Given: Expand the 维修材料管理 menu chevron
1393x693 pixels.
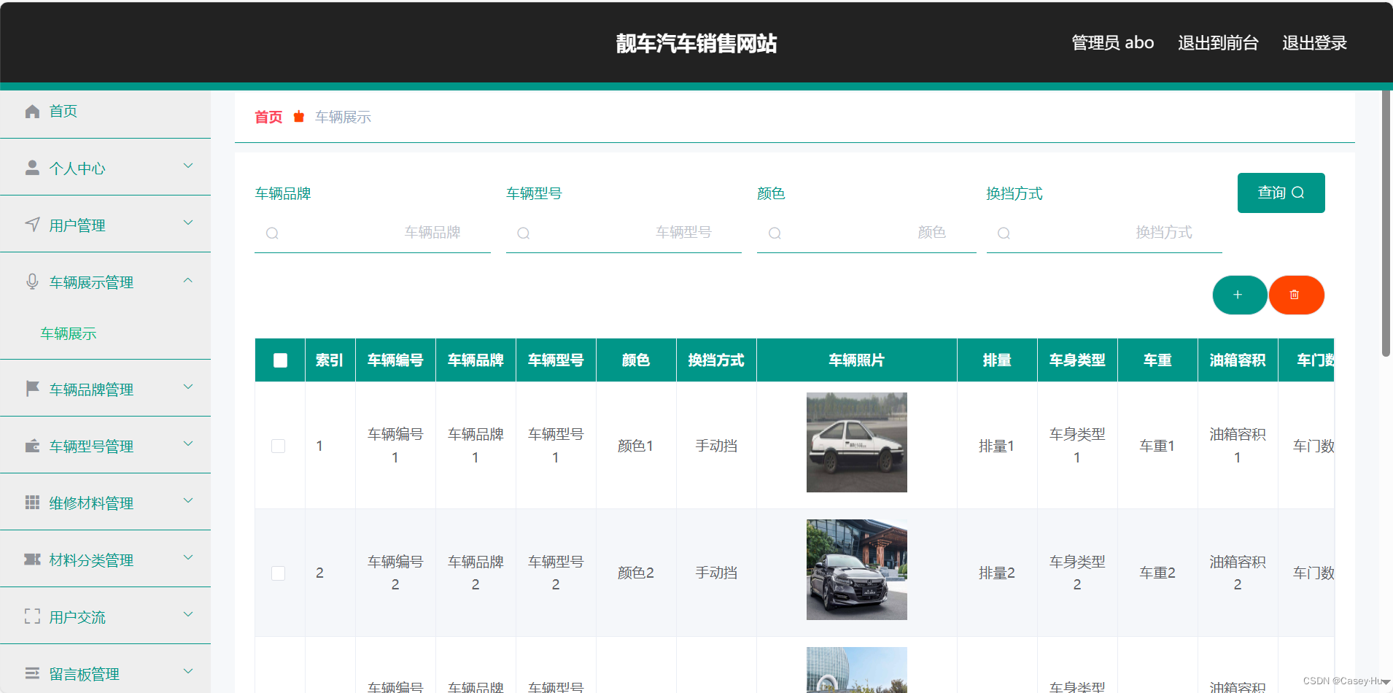Looking at the screenshot, I should 188,501.
